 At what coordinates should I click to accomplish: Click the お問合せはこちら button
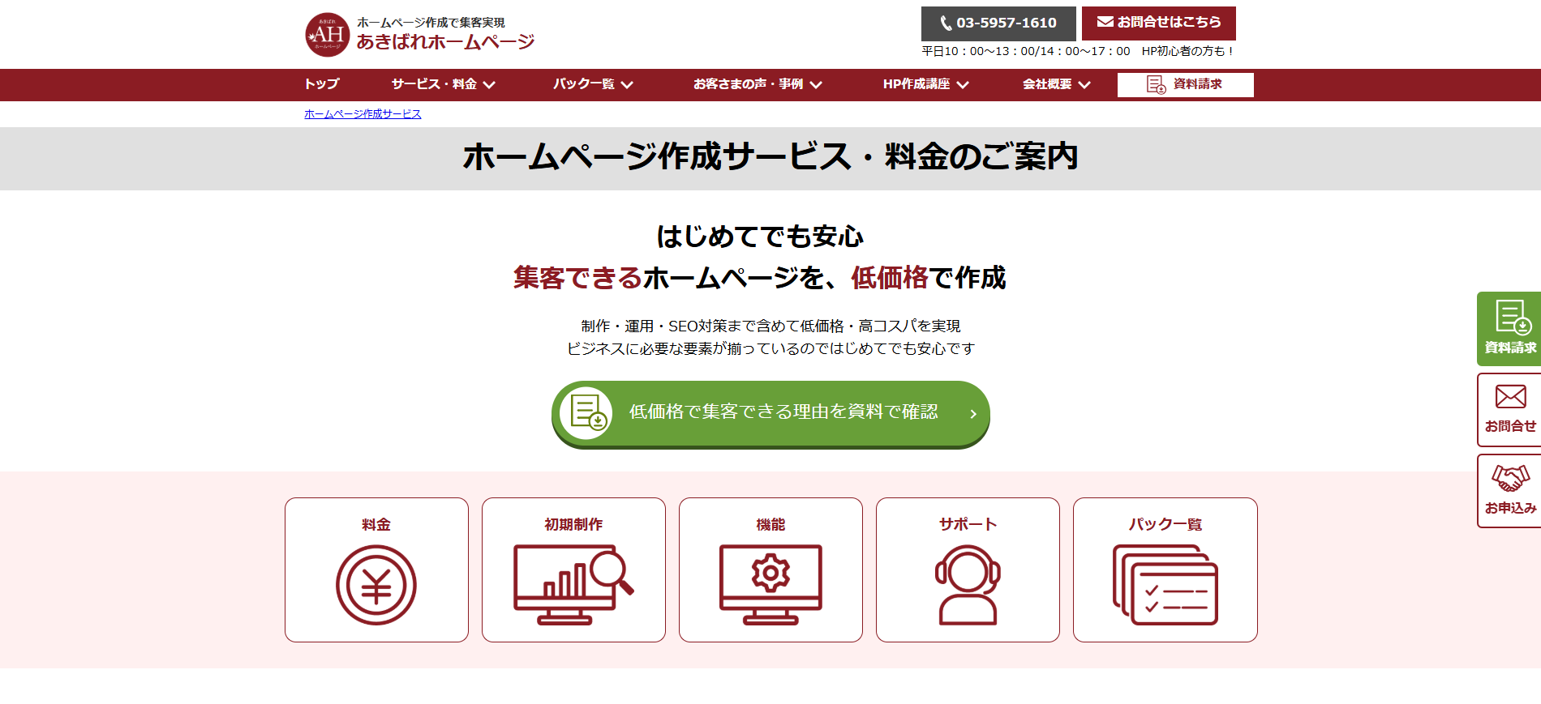[1158, 23]
